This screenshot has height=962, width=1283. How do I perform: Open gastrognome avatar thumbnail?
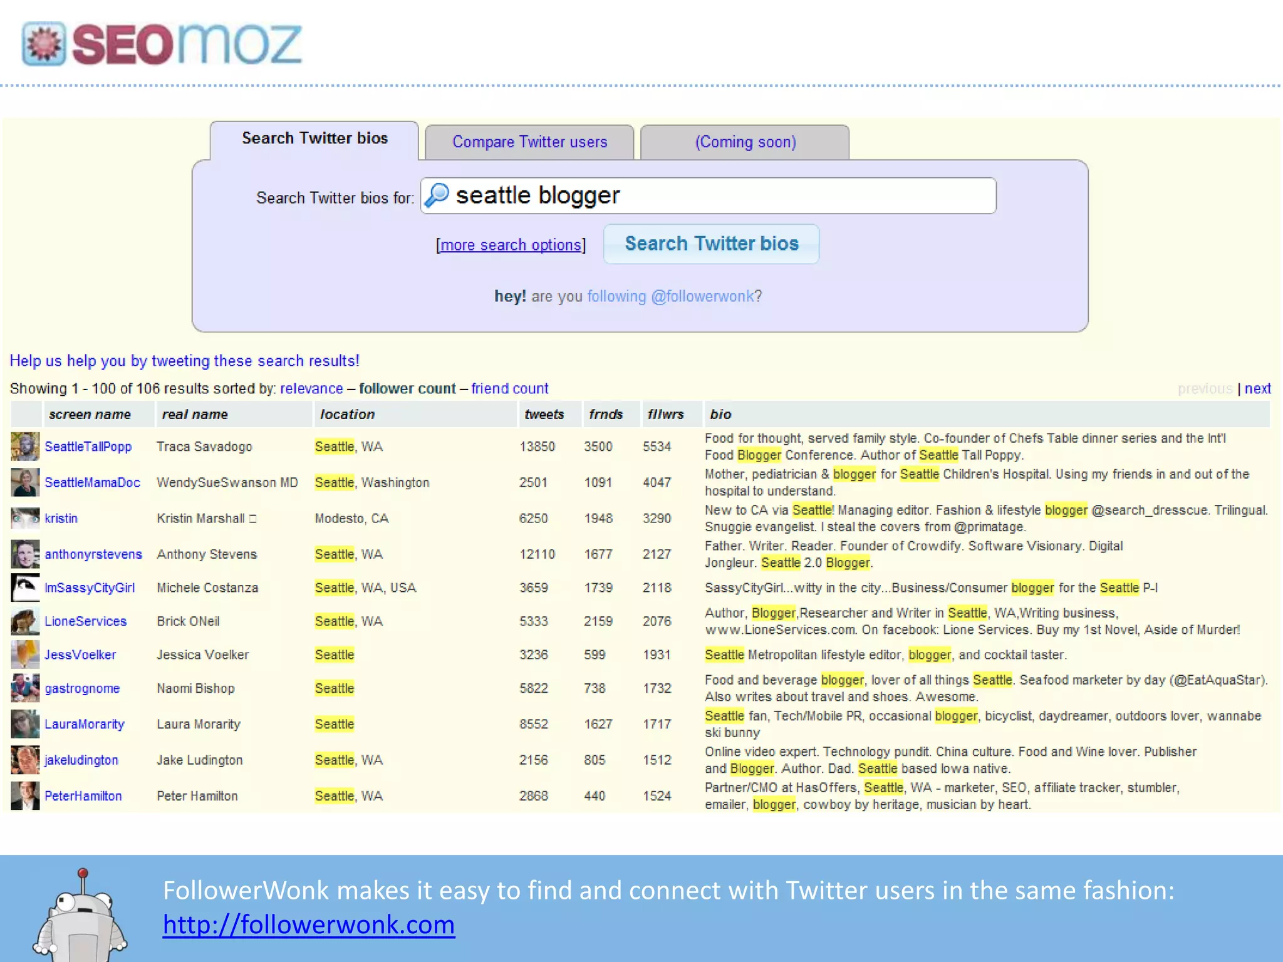(x=25, y=688)
